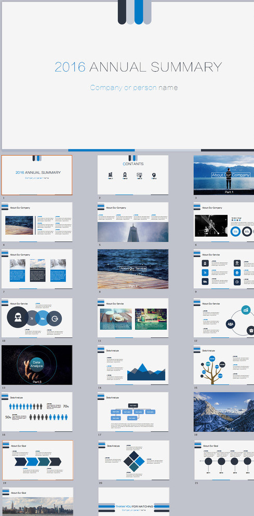Click the 2011 timeline circle on slide 21
Image resolution: width=254 pixels, height=516 pixels.
coord(208,461)
